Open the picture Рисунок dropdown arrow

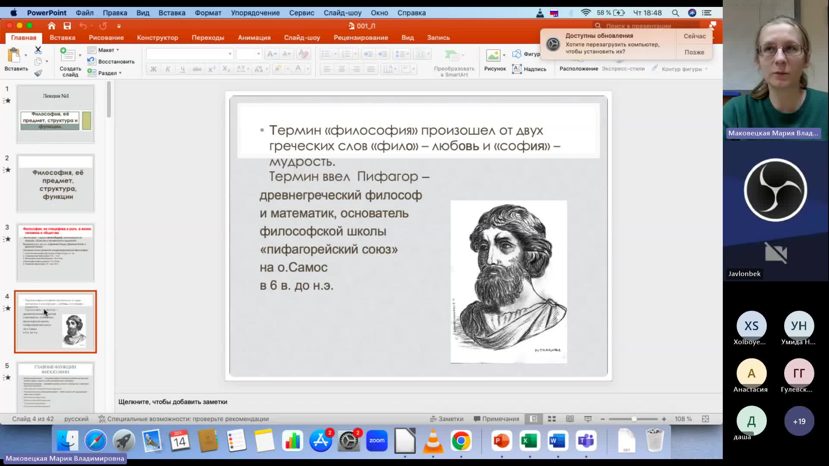coord(504,55)
